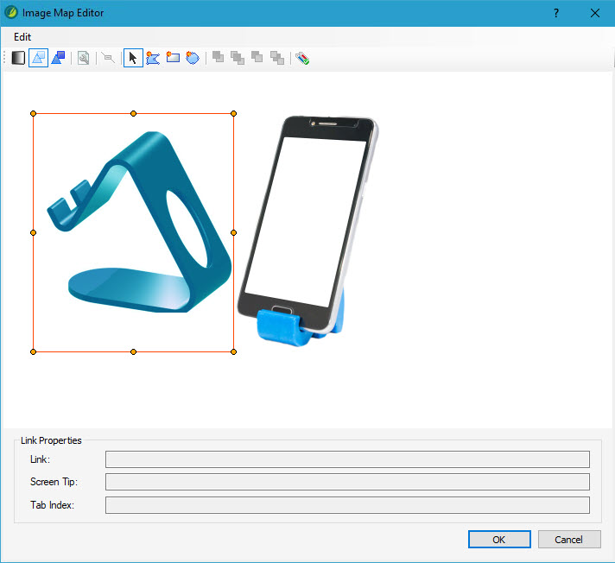Toggle the filled blue shapes display icon
Viewport: 615px width, 563px height.
point(58,58)
